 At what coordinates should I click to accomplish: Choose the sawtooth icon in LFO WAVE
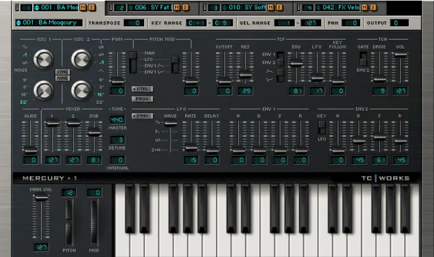[x=157, y=131]
